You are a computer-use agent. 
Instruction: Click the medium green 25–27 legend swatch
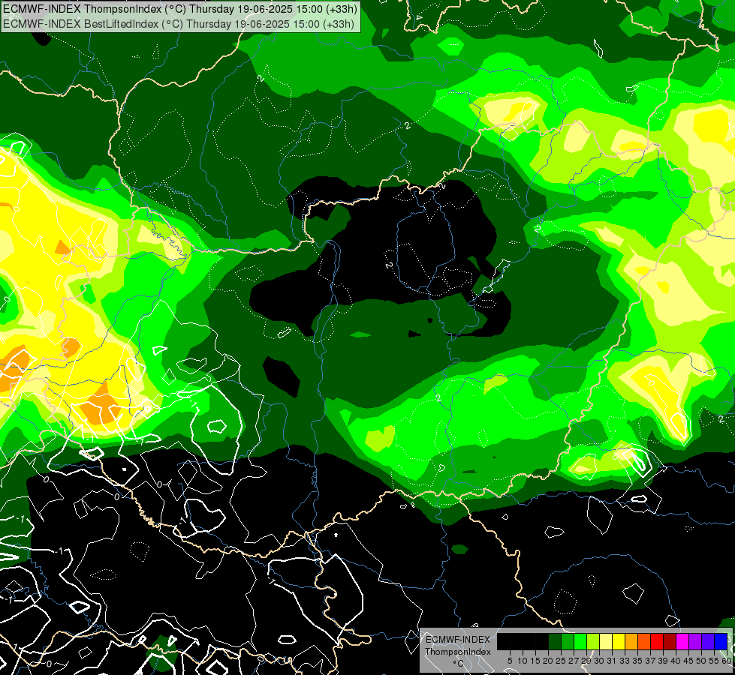click(x=567, y=641)
